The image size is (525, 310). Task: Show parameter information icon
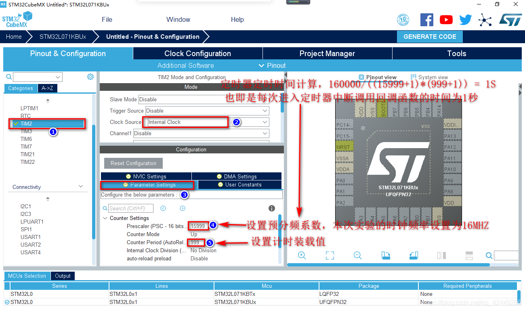tap(272, 208)
